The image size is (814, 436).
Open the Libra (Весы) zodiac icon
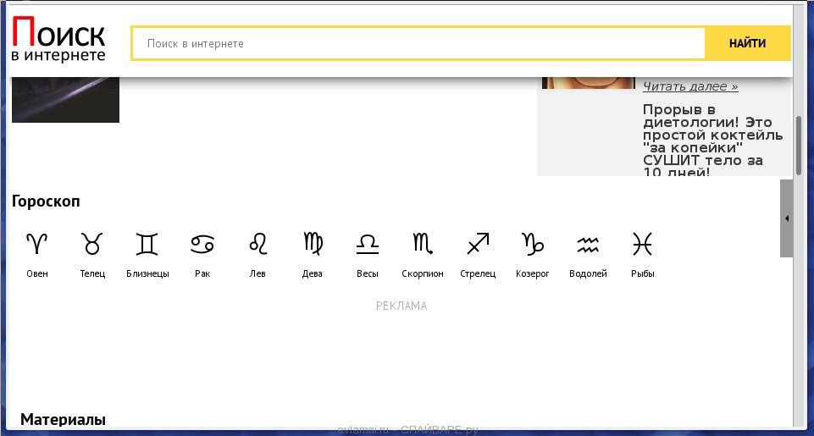[x=367, y=245]
